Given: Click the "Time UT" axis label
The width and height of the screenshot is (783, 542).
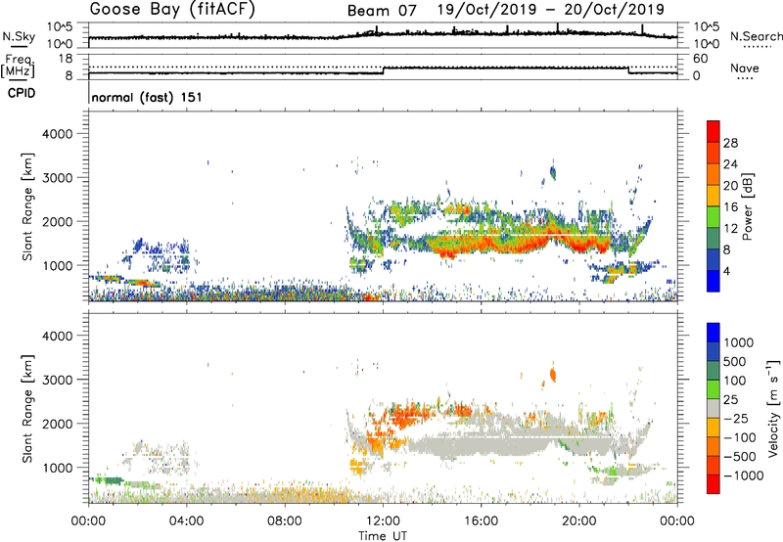Looking at the screenshot, I should coord(383,536).
